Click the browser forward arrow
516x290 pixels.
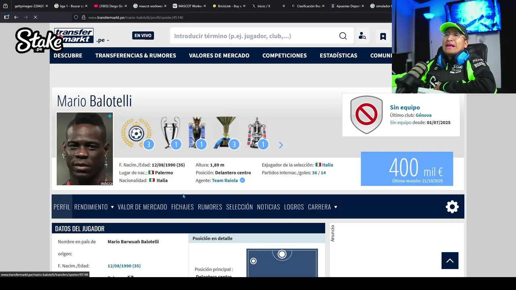[x=26, y=17]
